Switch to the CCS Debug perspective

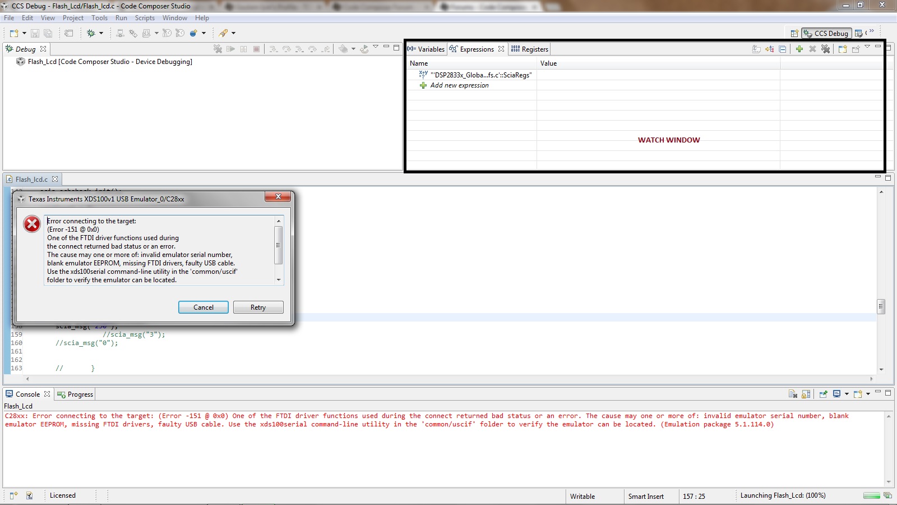pyautogui.click(x=826, y=33)
